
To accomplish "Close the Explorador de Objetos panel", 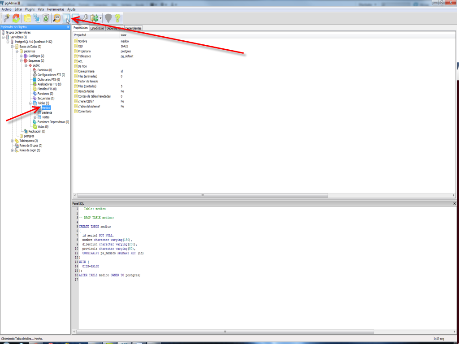I will tap(68, 27).
